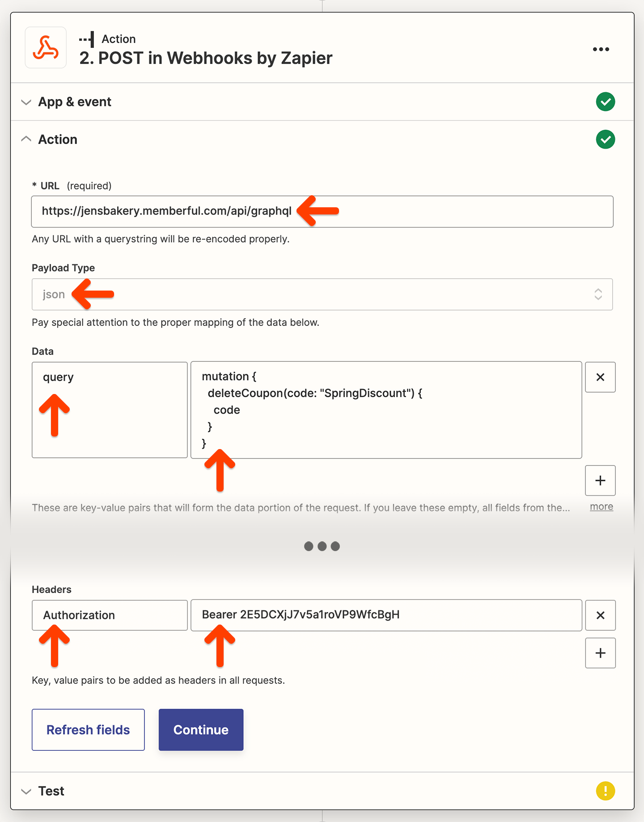
Task: Click the Refresh fields button
Action: click(88, 730)
